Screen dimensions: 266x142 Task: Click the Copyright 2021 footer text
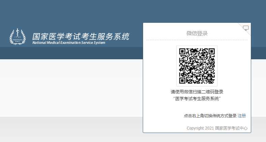click(x=200, y=128)
